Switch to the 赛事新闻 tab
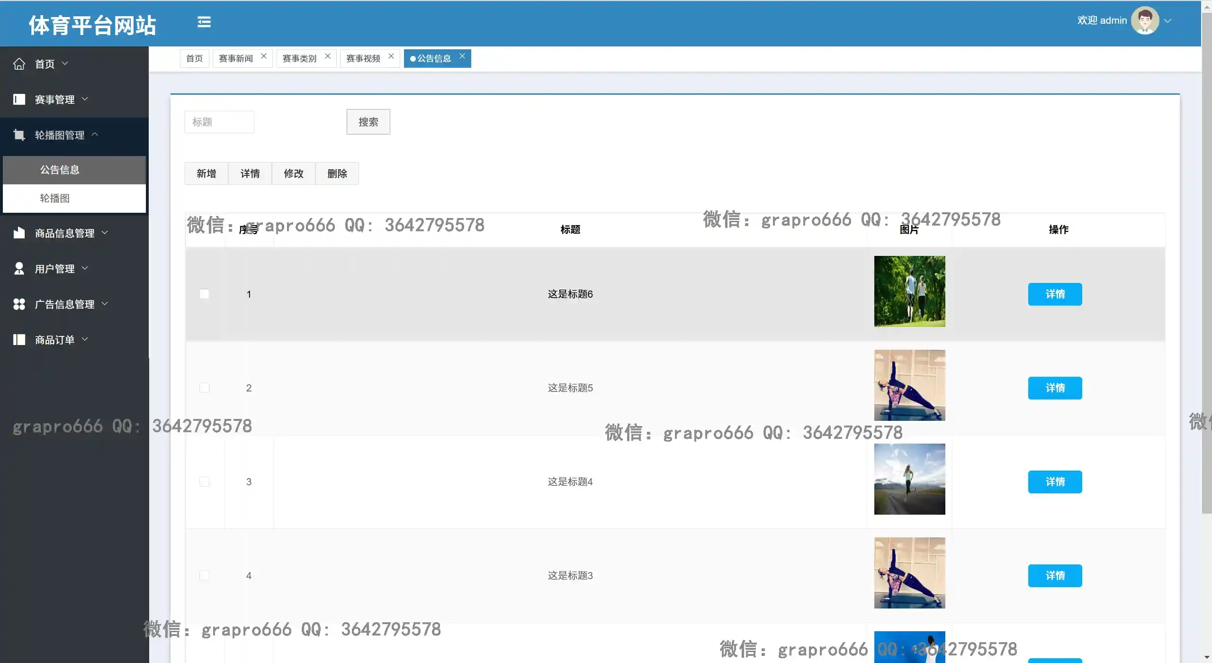1212x663 pixels. click(x=236, y=58)
